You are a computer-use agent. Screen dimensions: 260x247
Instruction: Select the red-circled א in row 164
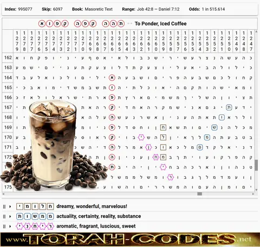[x=112, y=78]
